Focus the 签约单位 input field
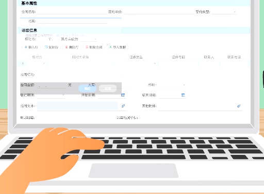264x194 pixels. pyautogui.click(x=159, y=12)
